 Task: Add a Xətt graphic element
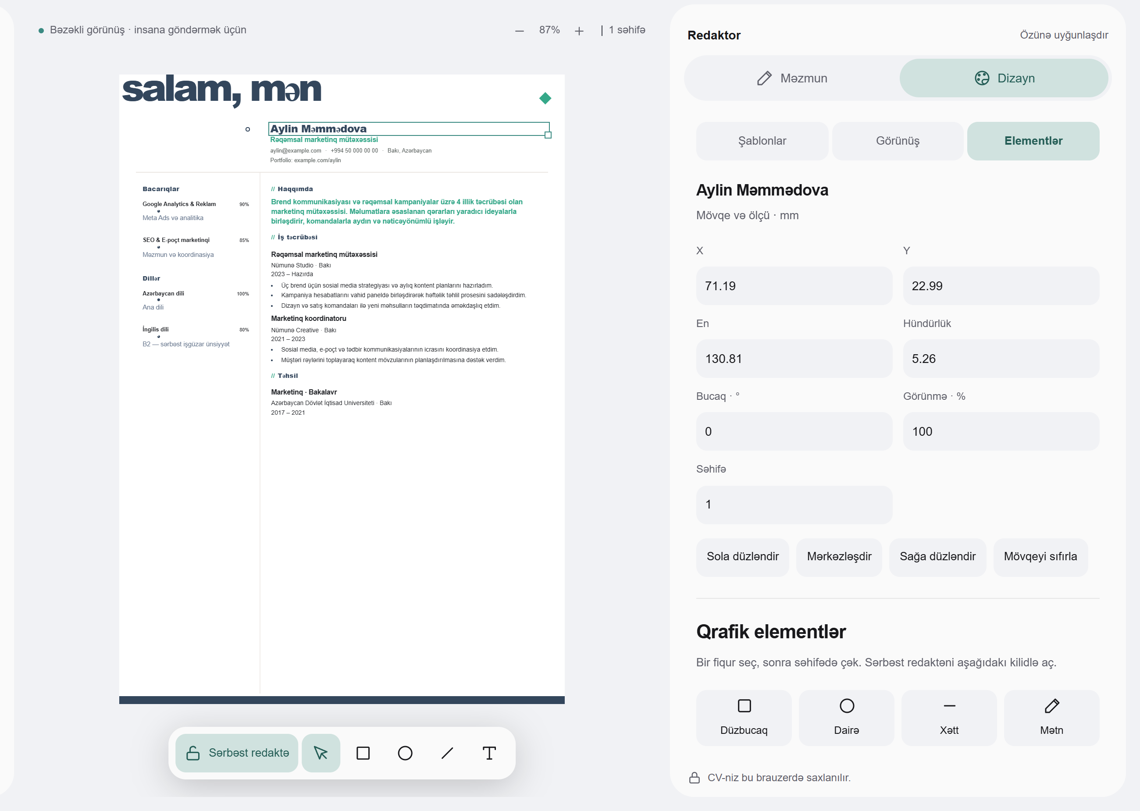[x=949, y=718]
